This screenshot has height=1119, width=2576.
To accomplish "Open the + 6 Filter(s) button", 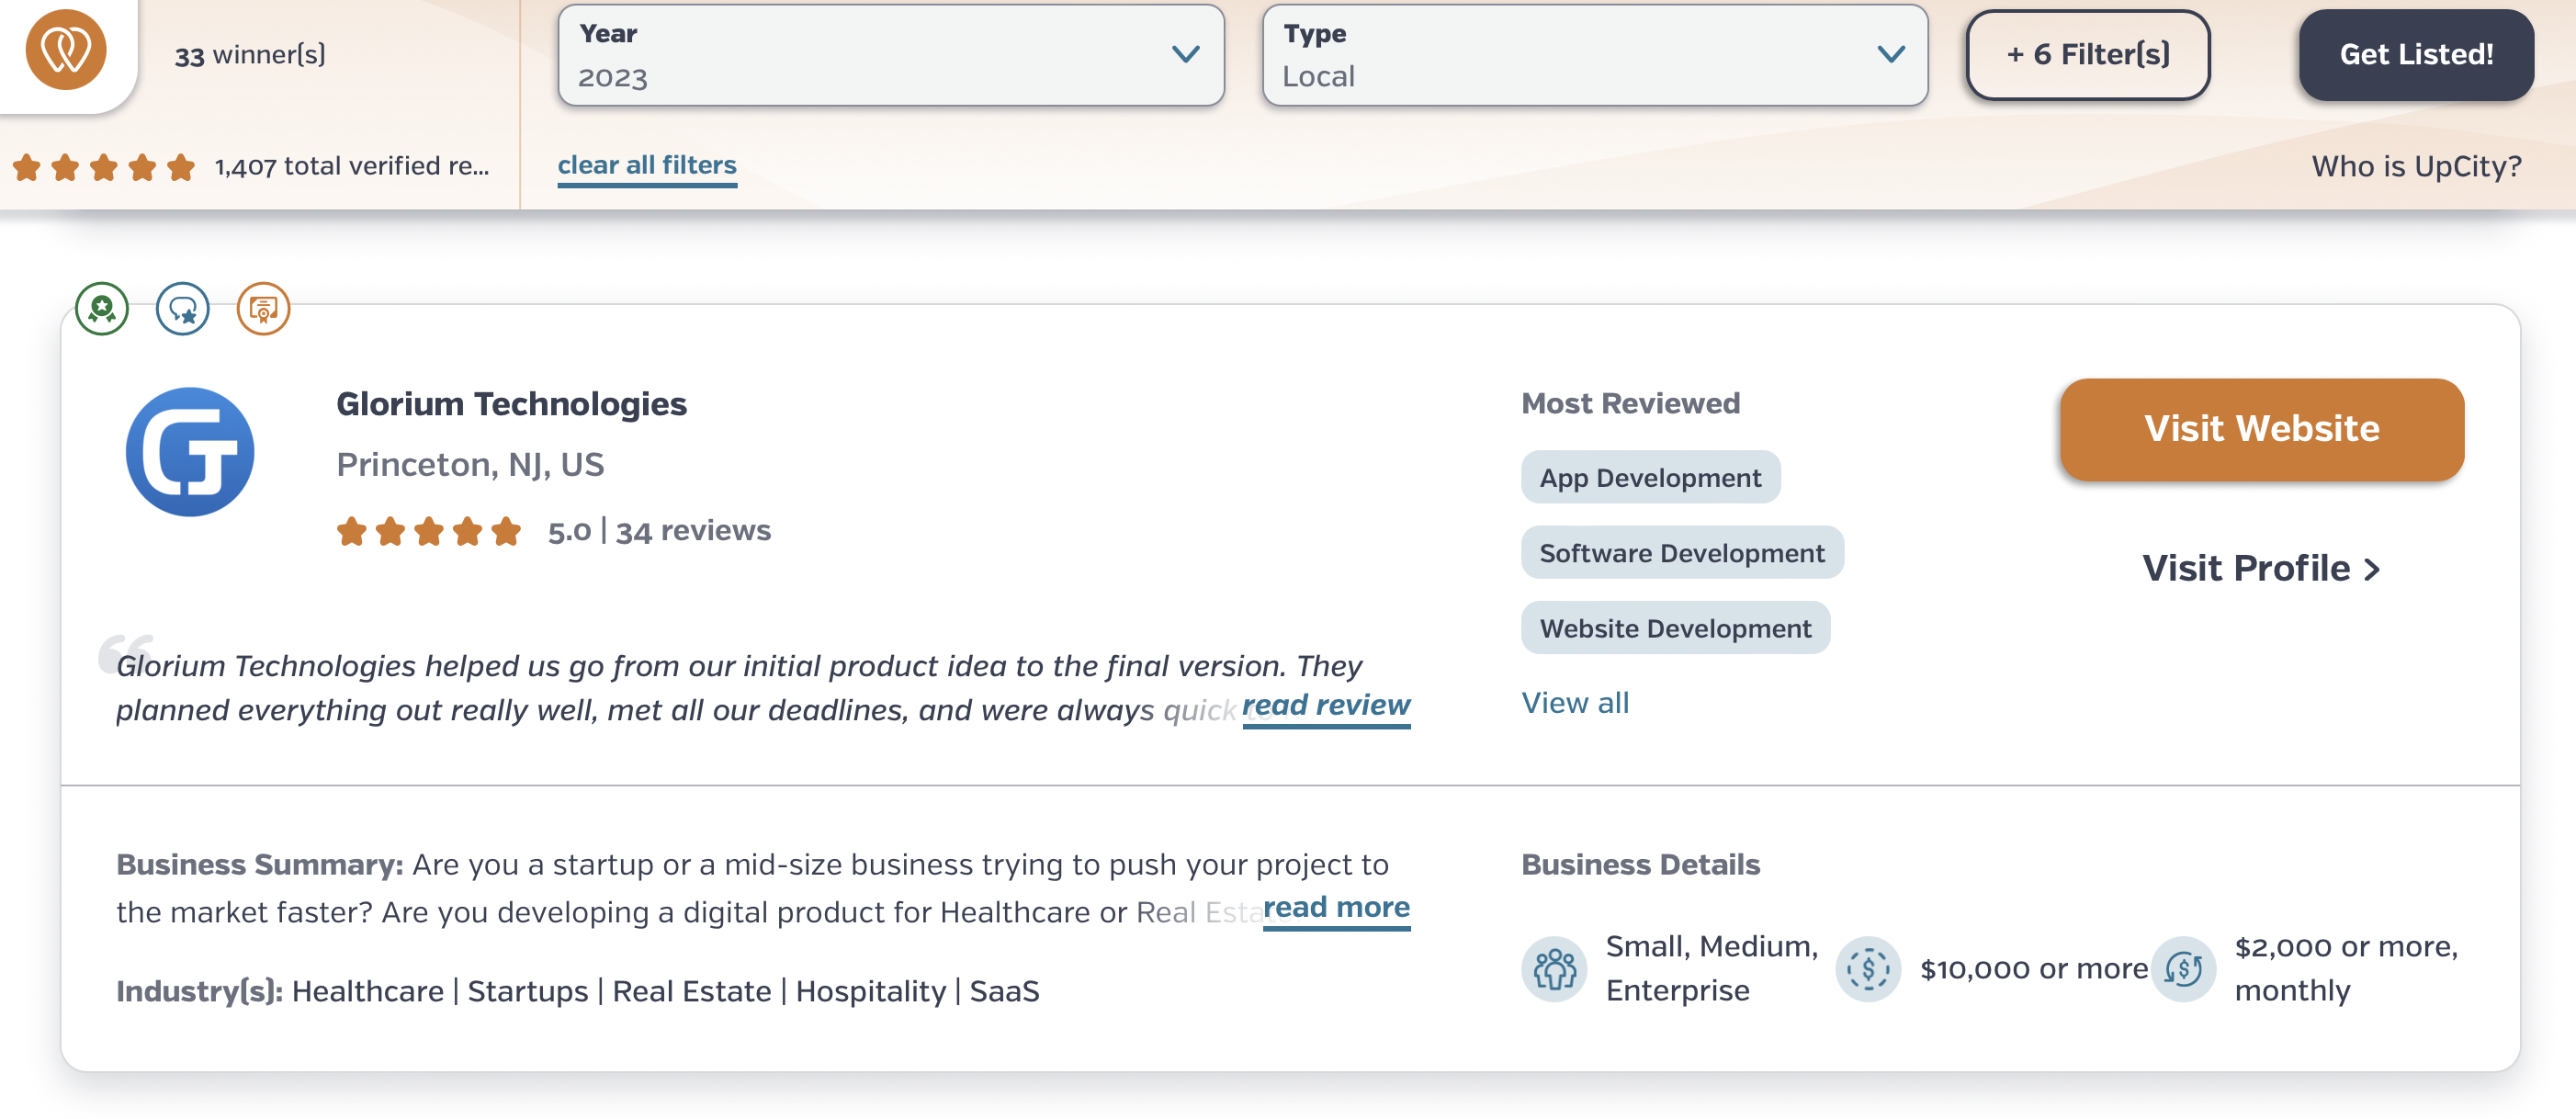I will click(x=2088, y=55).
